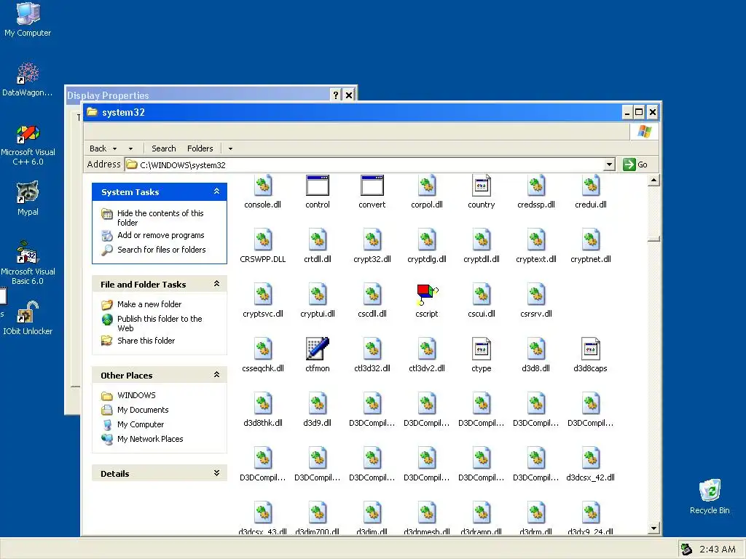Collapse the System Tasks panel
746x559 pixels.
[216, 191]
